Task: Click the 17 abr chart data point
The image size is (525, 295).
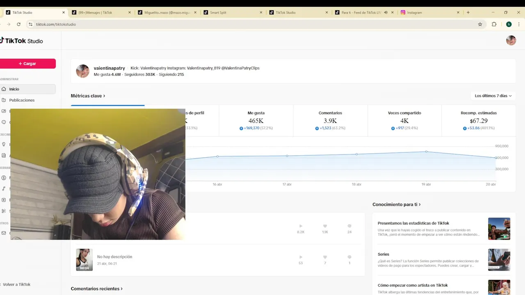Action: point(287,156)
